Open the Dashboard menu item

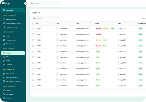coord(13,10)
